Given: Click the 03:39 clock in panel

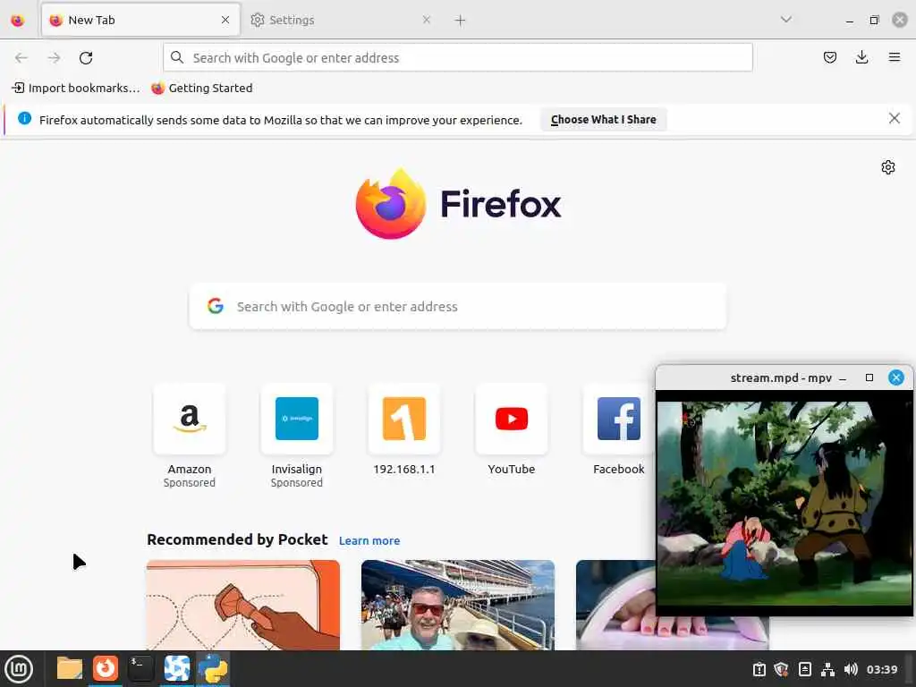Looking at the screenshot, I should [x=881, y=669].
